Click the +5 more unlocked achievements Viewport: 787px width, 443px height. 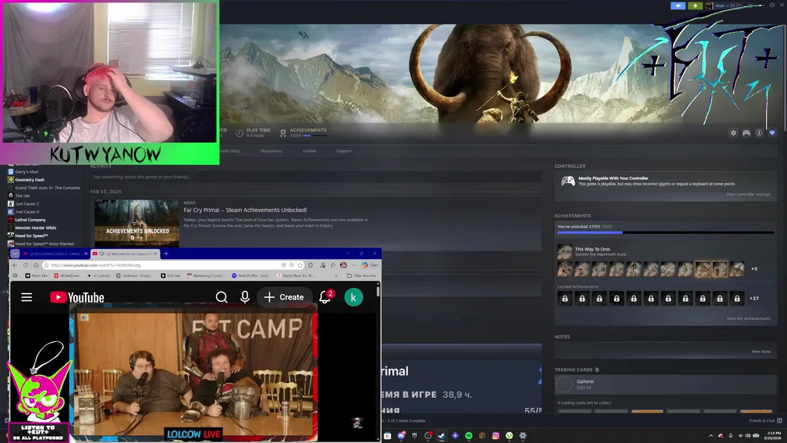[754, 269]
